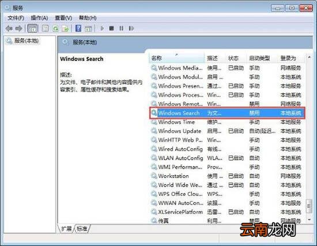This screenshot has height=246, width=317.
Task: Click the Restart Service toolbar button
Action: 131,28
